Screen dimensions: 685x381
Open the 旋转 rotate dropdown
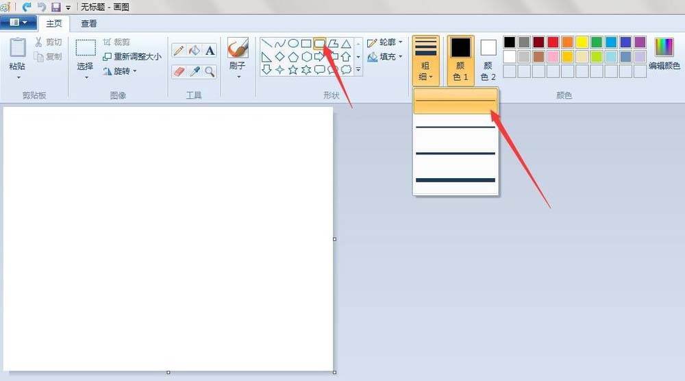coord(120,71)
